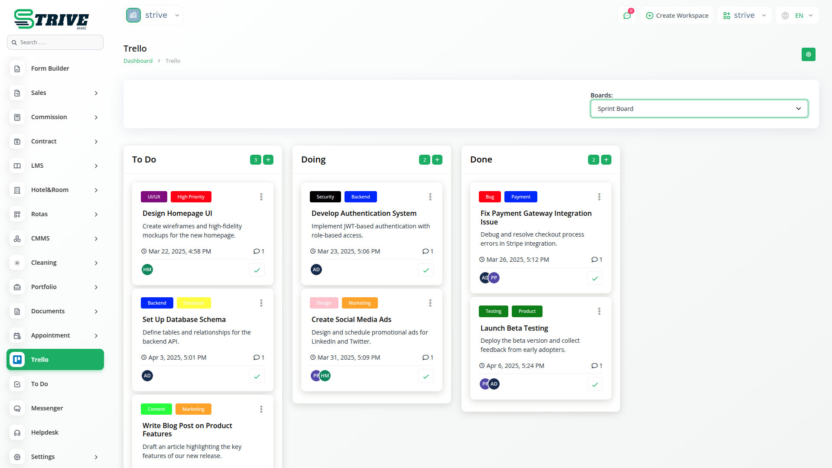Image resolution: width=832 pixels, height=468 pixels.
Task: Click the Create Workspace button
Action: [x=677, y=16]
